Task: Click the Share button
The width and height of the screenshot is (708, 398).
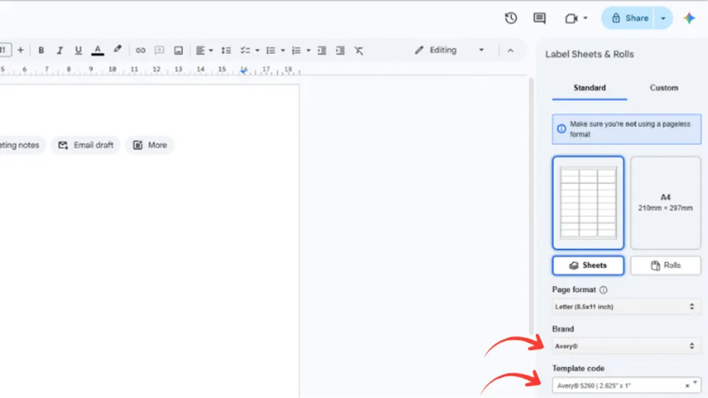Action: (x=628, y=18)
